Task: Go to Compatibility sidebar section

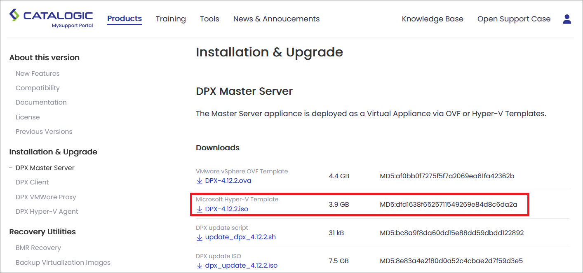Action: tap(38, 88)
